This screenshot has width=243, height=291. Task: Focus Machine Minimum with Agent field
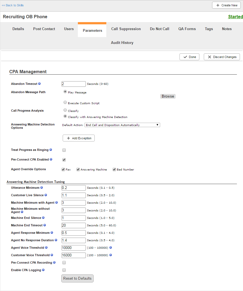[x=74, y=203]
